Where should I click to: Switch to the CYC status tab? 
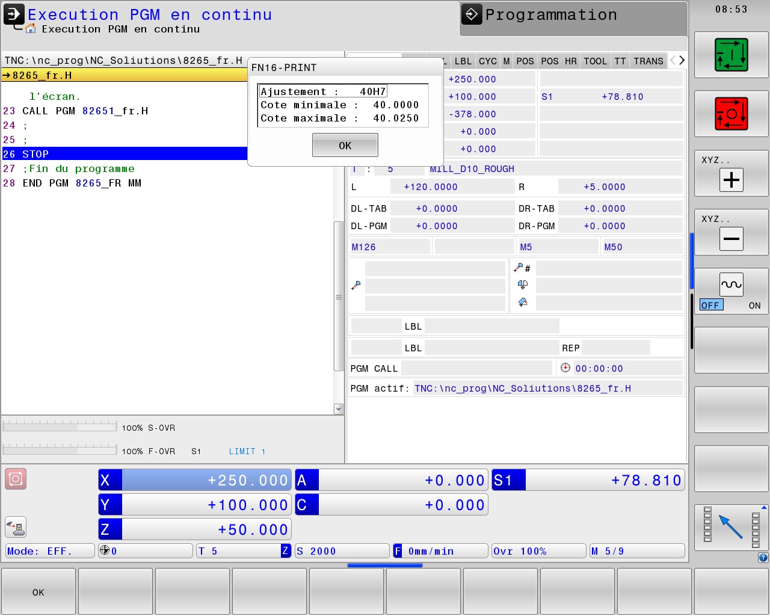coord(488,61)
